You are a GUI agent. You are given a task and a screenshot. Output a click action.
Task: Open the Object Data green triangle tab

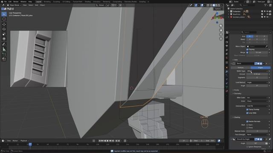pyautogui.click(x=227, y=87)
